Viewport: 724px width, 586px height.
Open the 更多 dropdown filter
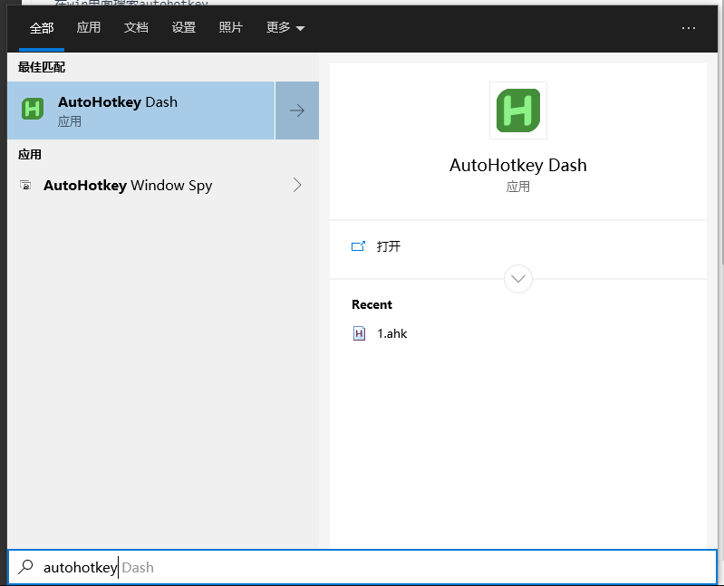pos(285,28)
